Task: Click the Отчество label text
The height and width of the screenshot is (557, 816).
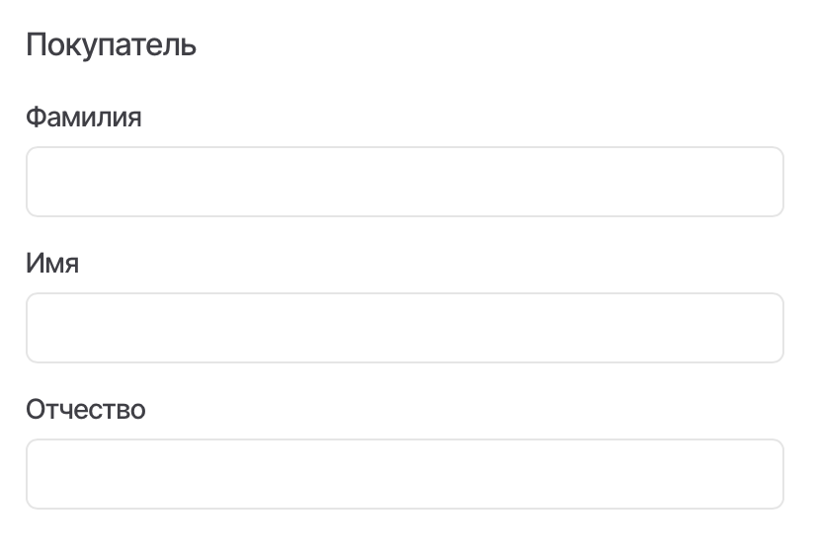Action: click(x=86, y=410)
